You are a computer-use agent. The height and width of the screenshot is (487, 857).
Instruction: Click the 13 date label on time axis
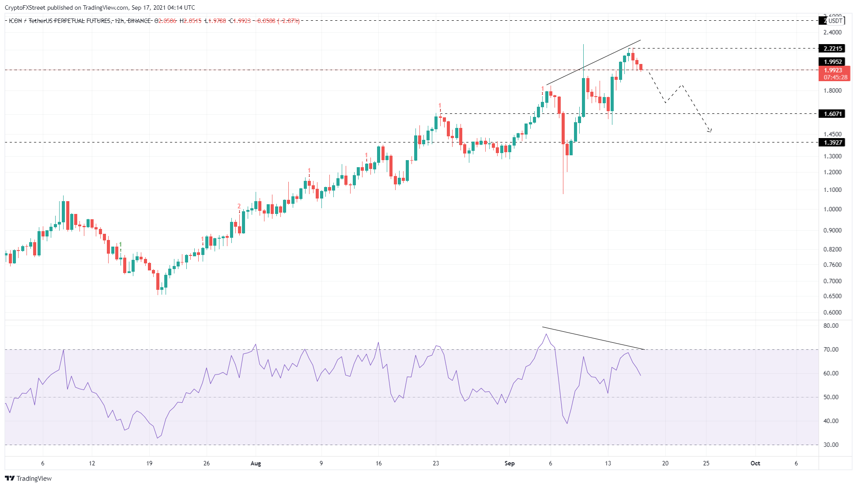coord(608,464)
